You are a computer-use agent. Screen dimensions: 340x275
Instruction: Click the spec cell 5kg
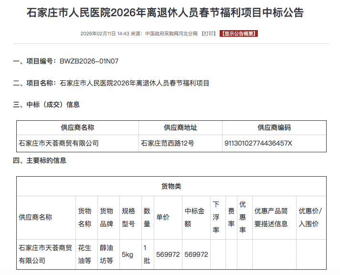pos(127,254)
